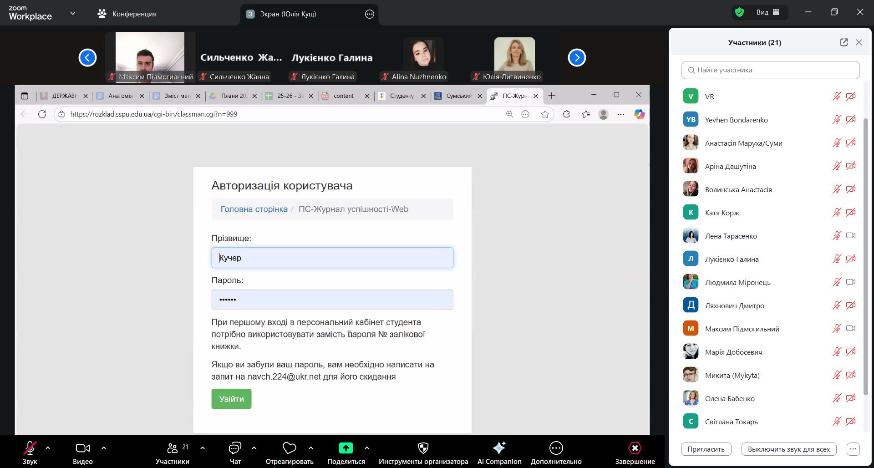The height and width of the screenshot is (468, 874).
Task: Switch to the Conference tab
Action: click(127, 14)
